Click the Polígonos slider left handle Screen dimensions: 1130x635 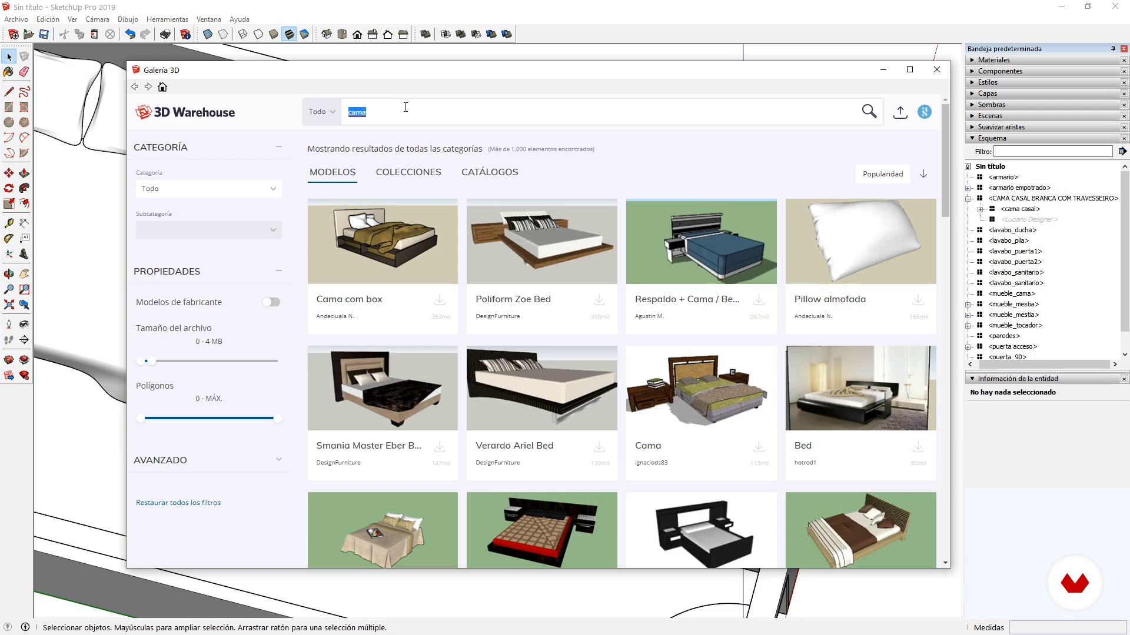pos(140,418)
